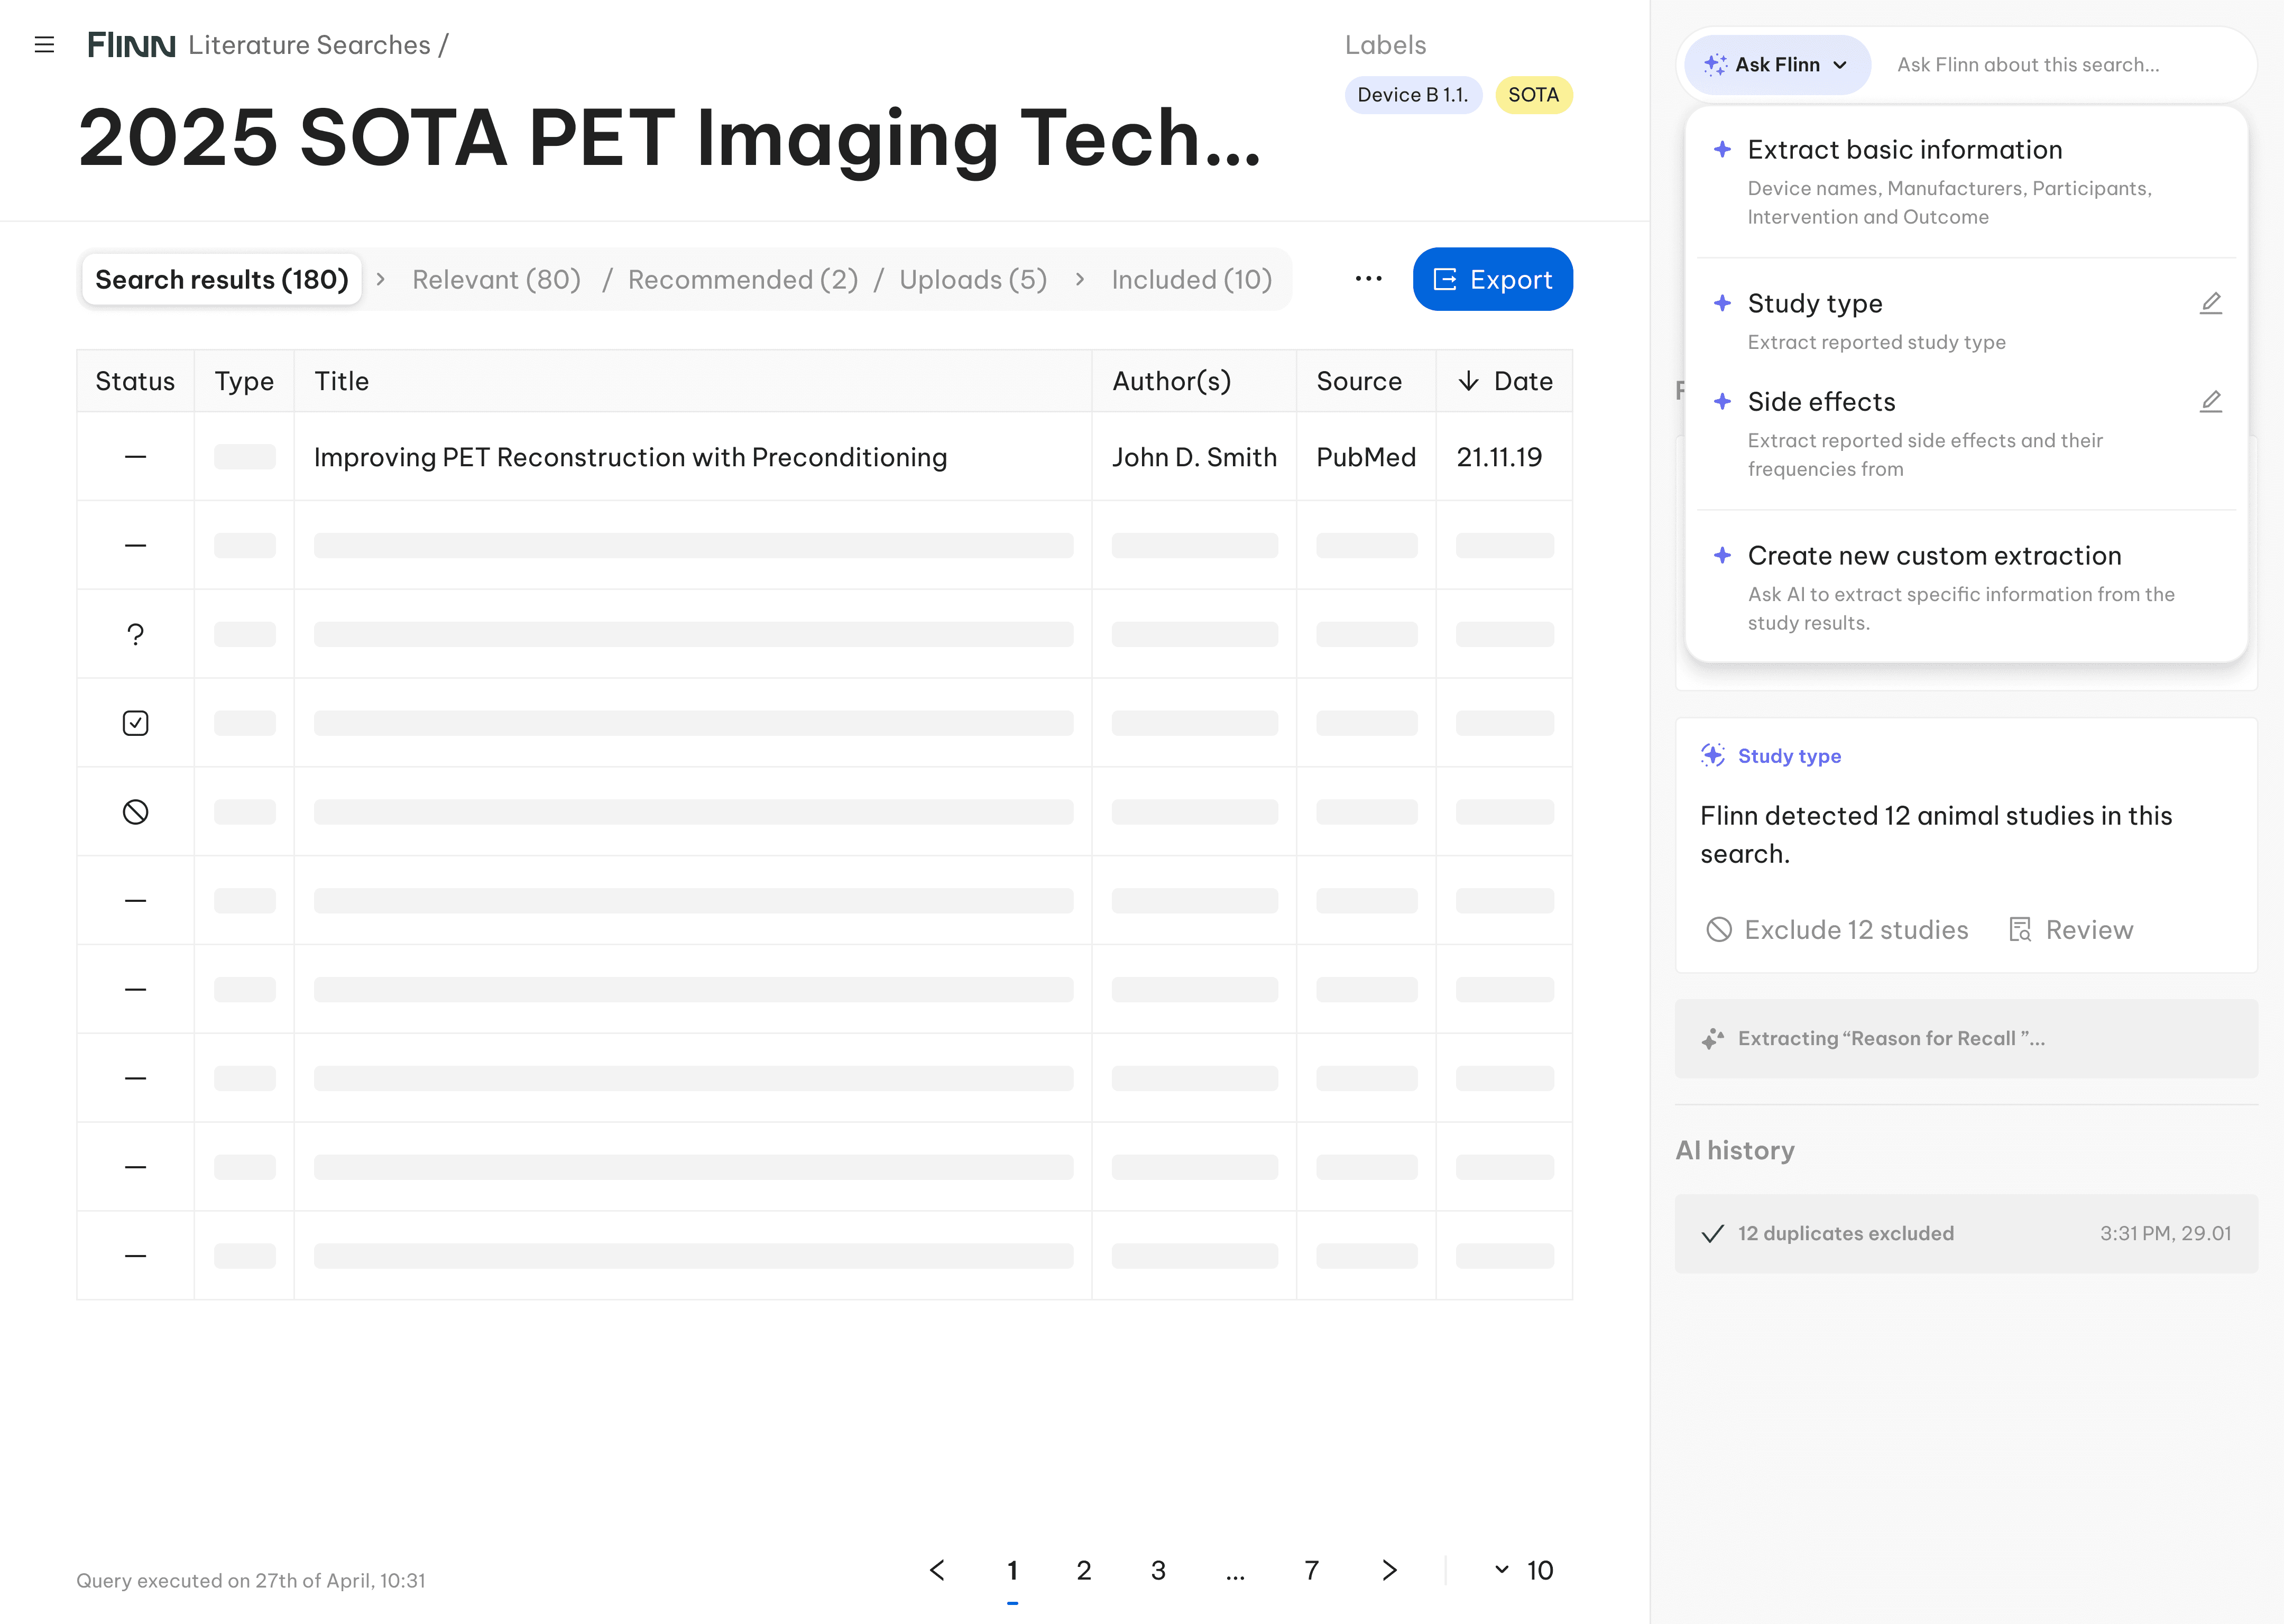Viewport: 2284px width, 1624px height.
Task: Select Create new custom extraction option
Action: (1934, 556)
